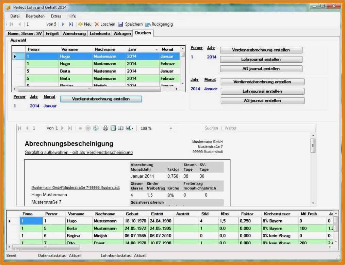Open the Extras menu
The width and height of the screenshot is (345, 265).
[55, 16]
